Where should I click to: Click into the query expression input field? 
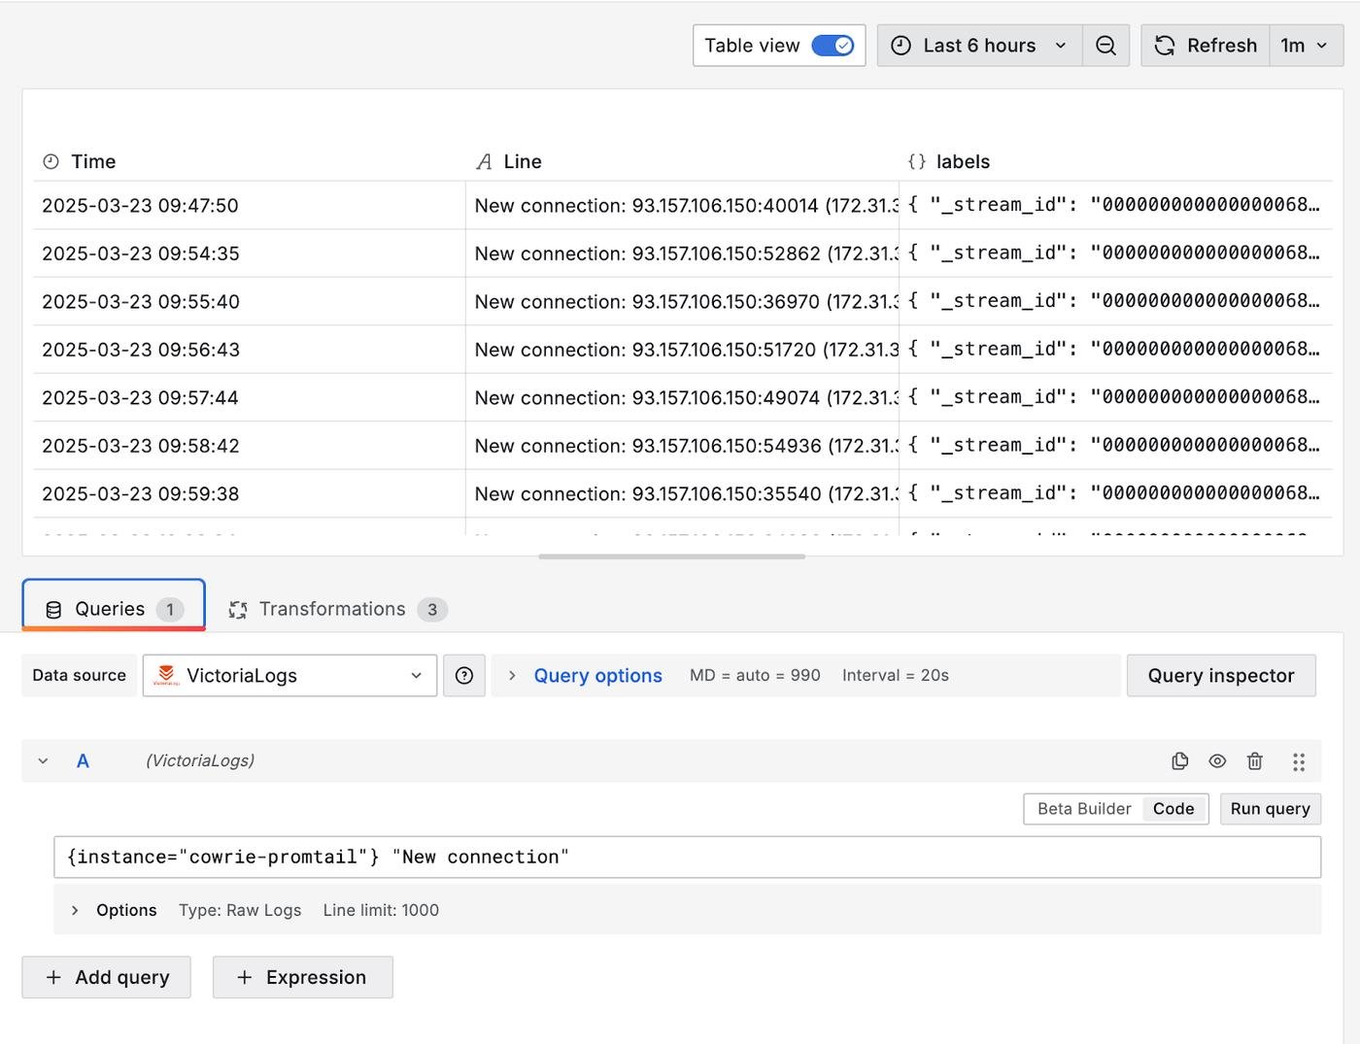click(x=687, y=857)
